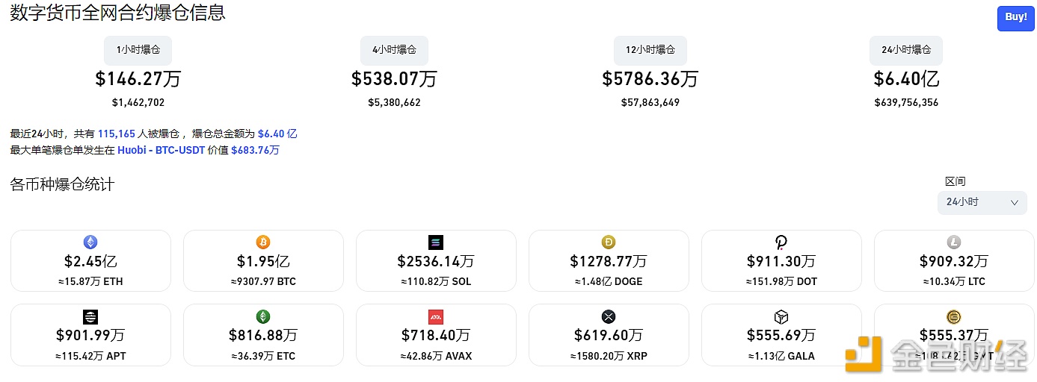Click the Avalanche red icon

(436, 316)
